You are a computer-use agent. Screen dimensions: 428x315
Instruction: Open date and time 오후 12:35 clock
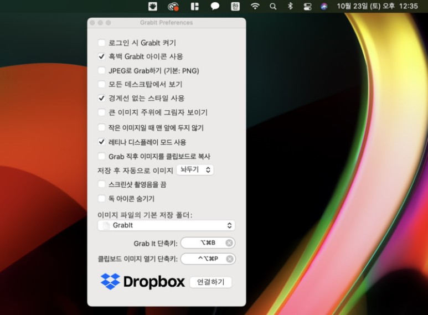(x=377, y=6)
